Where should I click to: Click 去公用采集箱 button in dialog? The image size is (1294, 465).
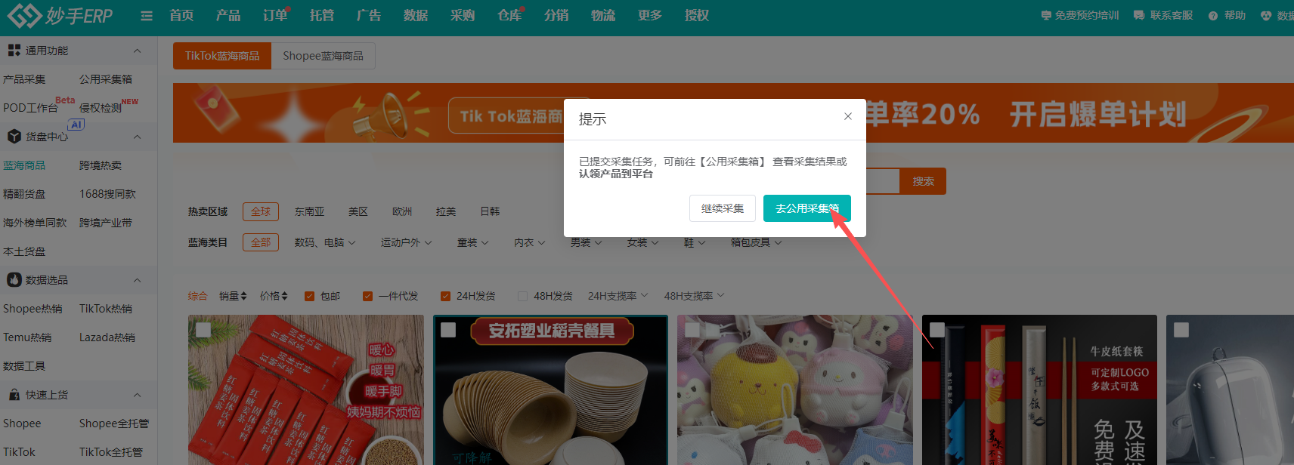point(807,208)
